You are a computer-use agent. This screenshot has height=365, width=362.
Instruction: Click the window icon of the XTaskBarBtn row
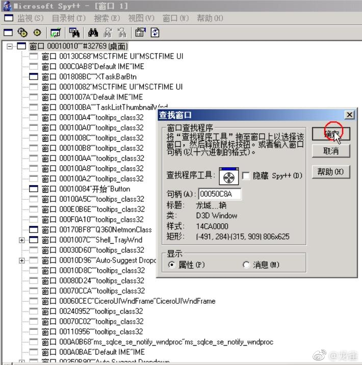(x=34, y=76)
